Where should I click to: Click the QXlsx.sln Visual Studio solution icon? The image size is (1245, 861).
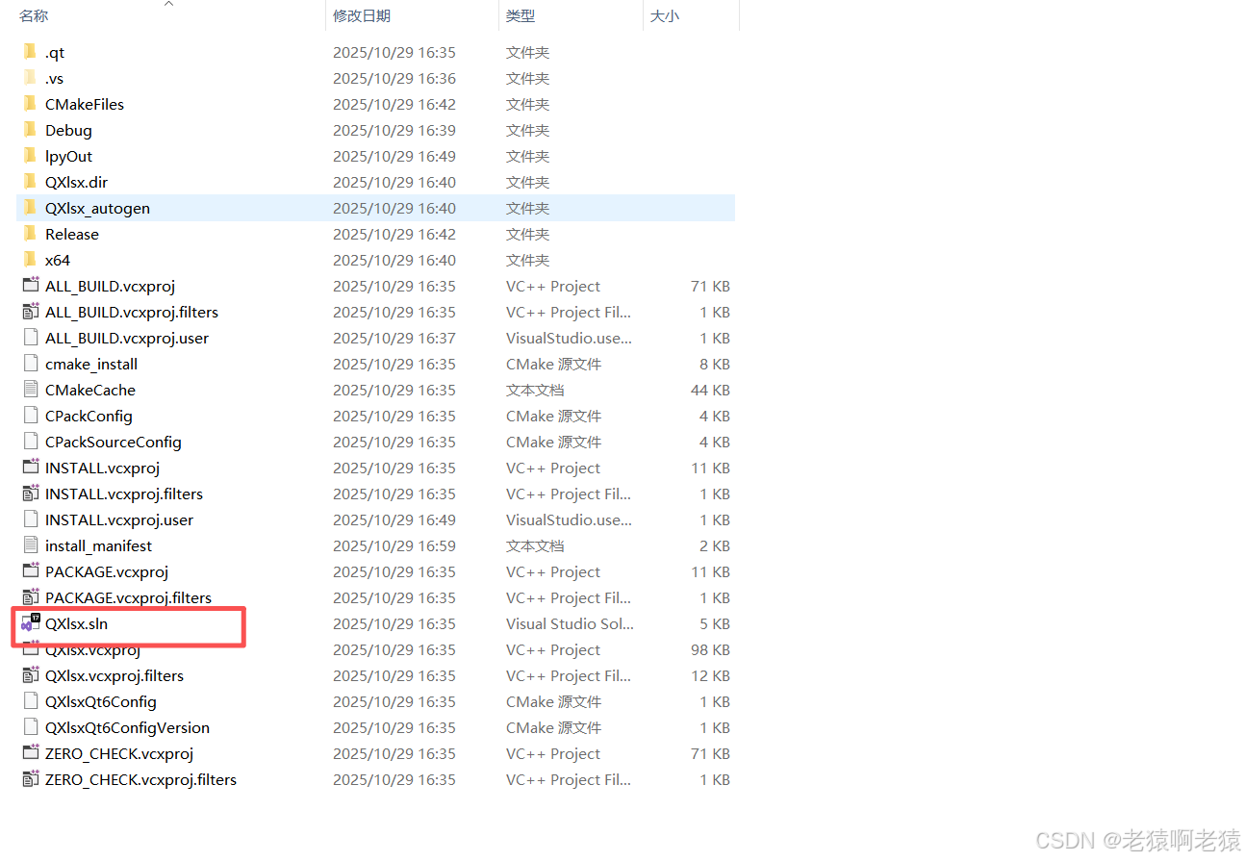click(30, 622)
